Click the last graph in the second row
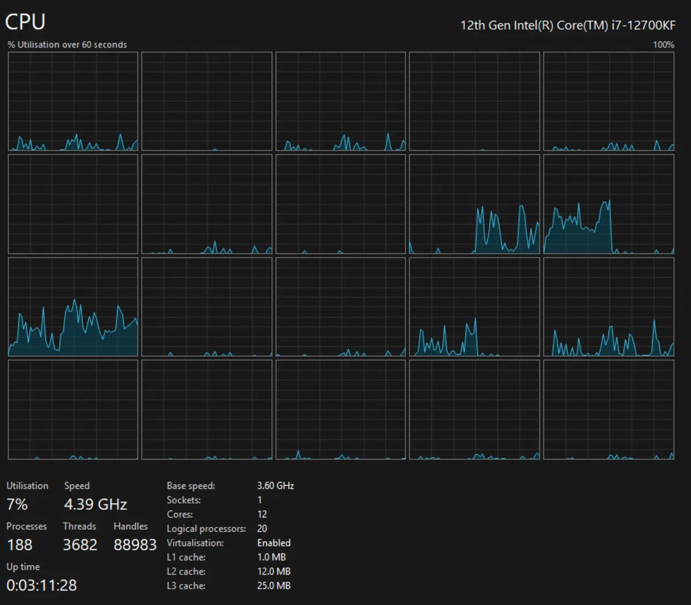Image resolution: width=691 pixels, height=605 pixels. click(609, 204)
